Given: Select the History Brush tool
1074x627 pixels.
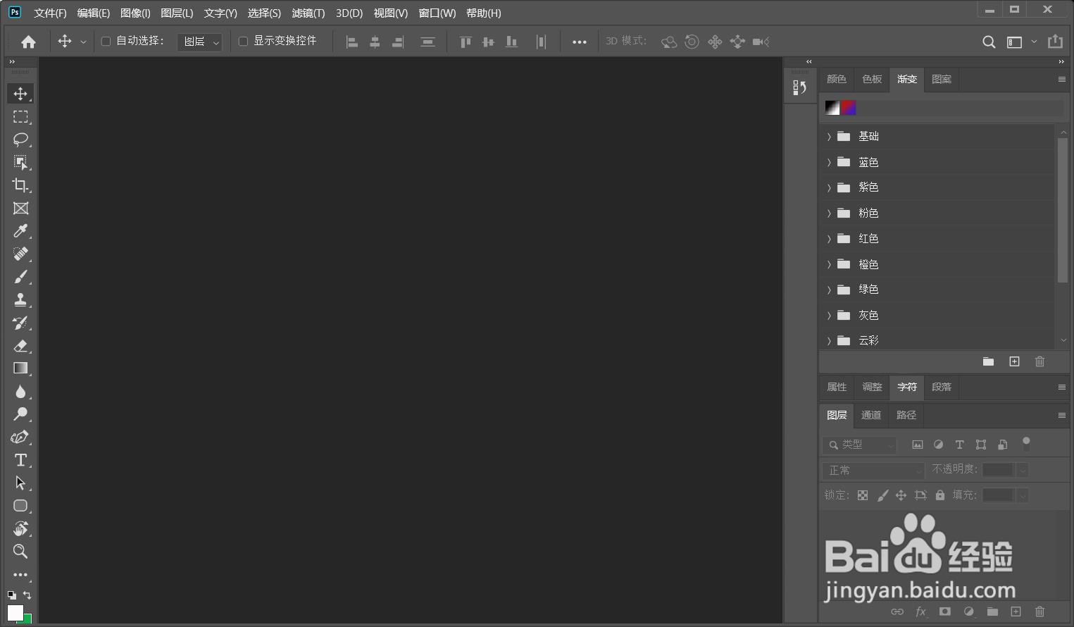Looking at the screenshot, I should point(20,323).
